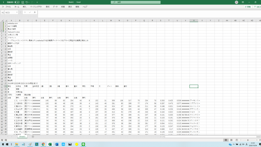Click the Insert Function fx icon

pos(35,12)
